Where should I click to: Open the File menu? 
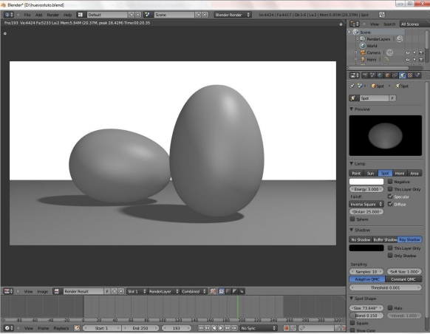27,15
